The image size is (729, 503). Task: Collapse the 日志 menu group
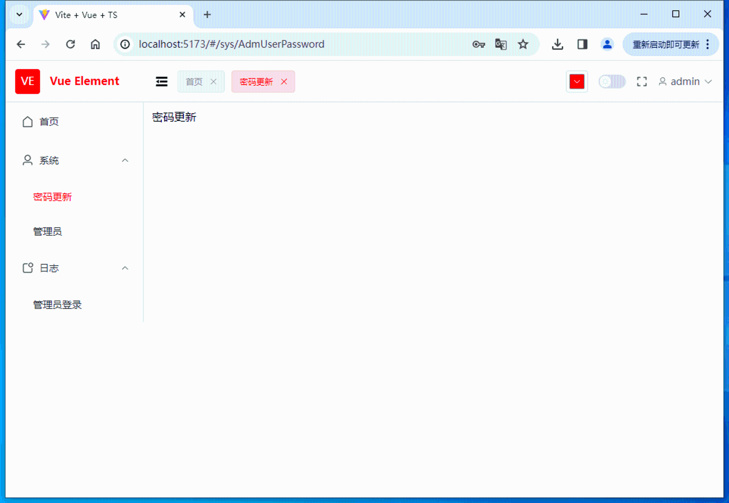tap(75, 268)
